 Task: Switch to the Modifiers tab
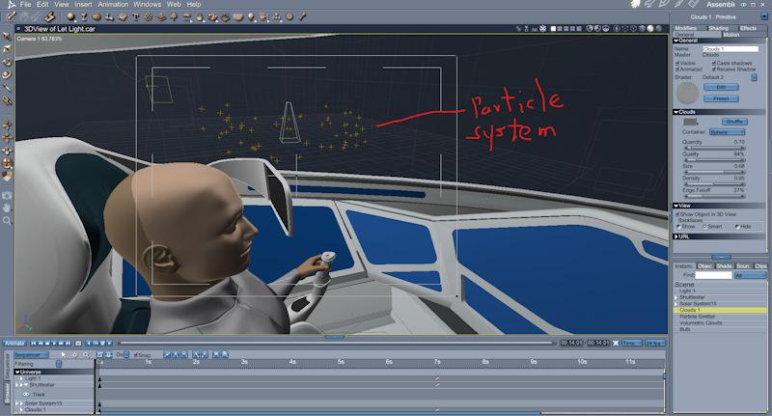[x=685, y=28]
